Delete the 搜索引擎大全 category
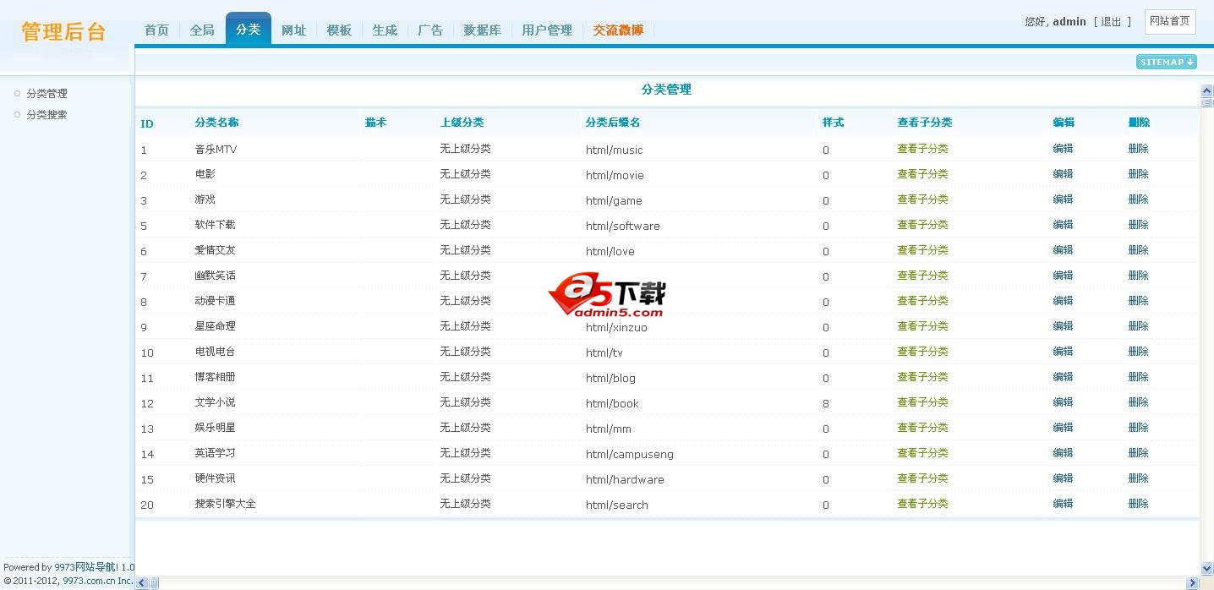 tap(1138, 504)
